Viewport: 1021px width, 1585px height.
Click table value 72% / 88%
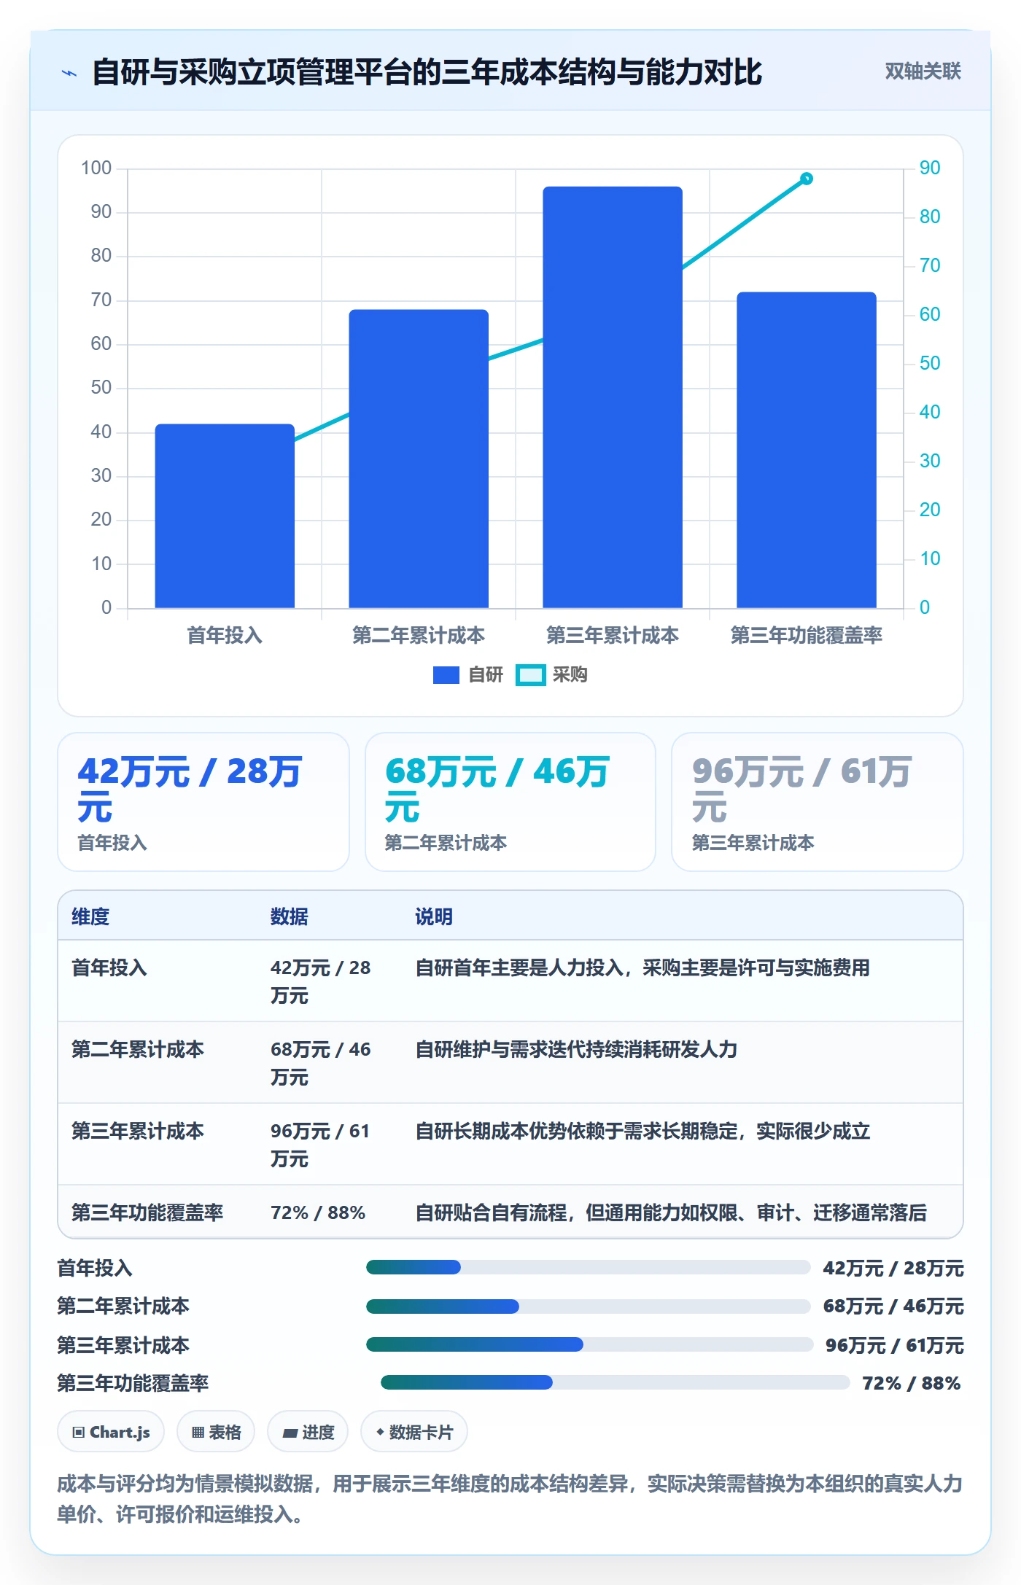tap(318, 1212)
